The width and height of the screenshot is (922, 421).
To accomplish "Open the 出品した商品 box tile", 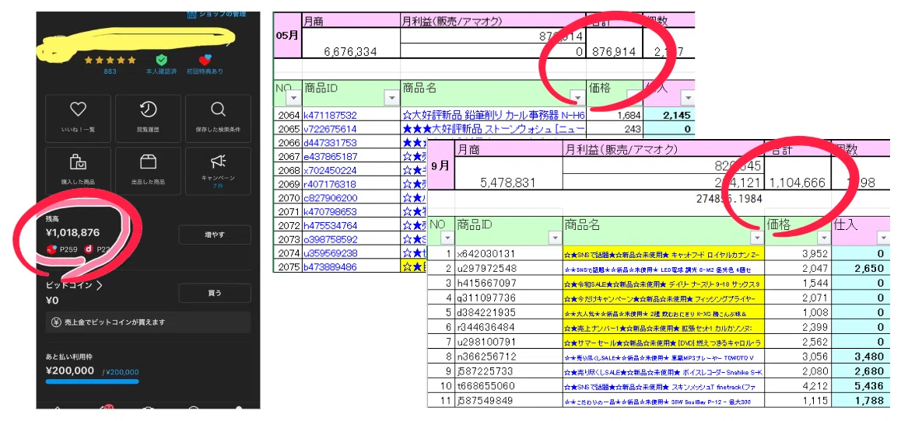I will click(148, 171).
